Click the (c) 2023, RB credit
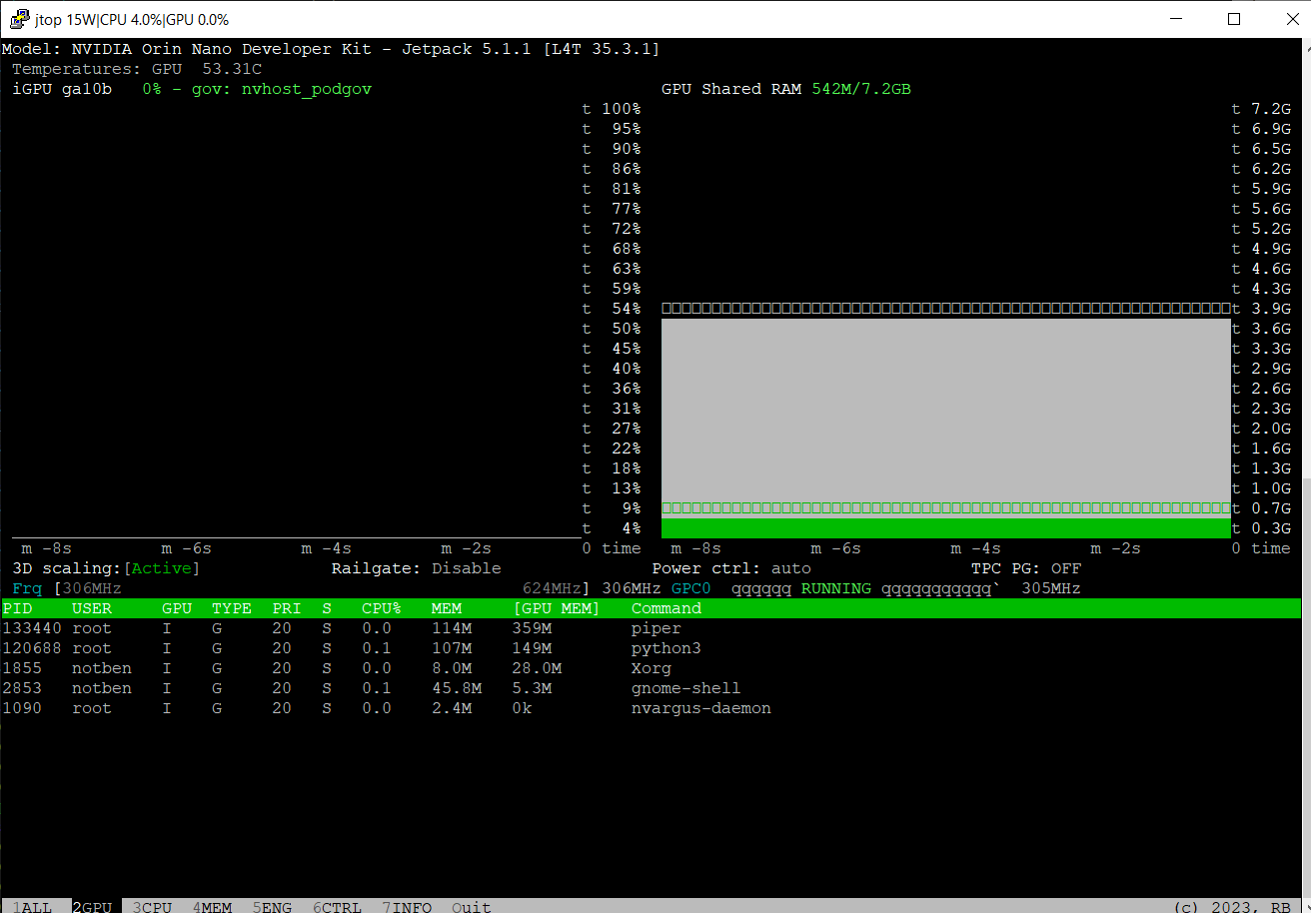This screenshot has width=1311, height=913. 1231,907
